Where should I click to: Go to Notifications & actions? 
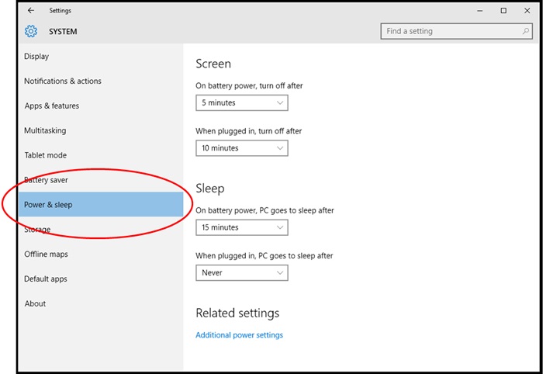[x=63, y=81]
